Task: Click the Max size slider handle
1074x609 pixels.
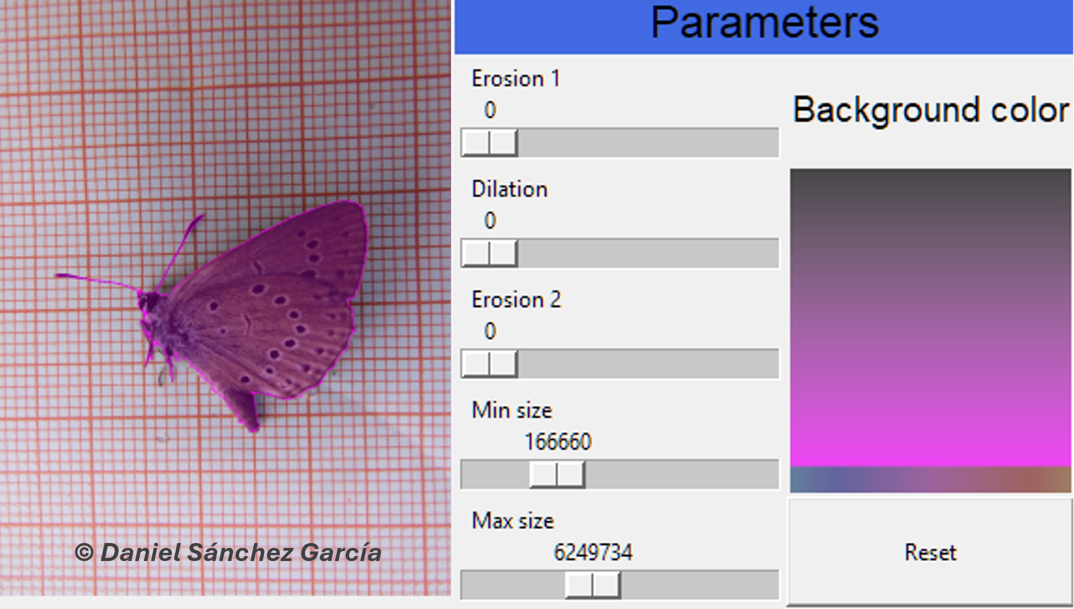Action: click(x=593, y=584)
